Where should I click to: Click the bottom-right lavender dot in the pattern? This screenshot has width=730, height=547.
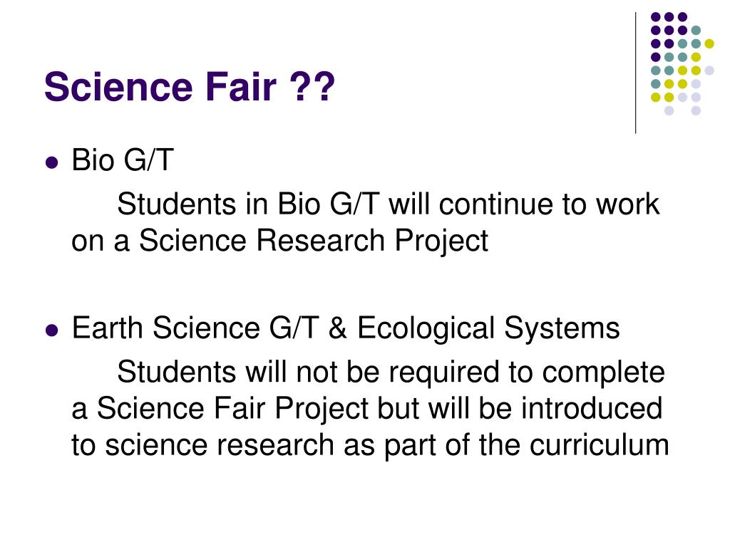click(x=696, y=110)
